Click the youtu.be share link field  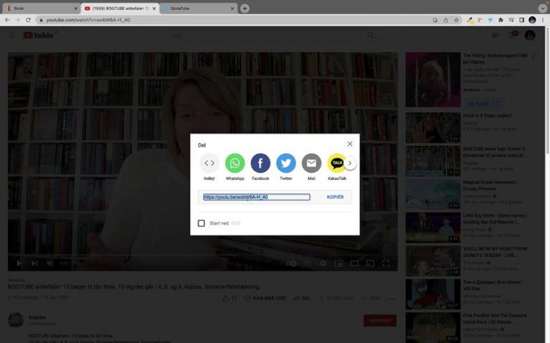tap(256, 197)
